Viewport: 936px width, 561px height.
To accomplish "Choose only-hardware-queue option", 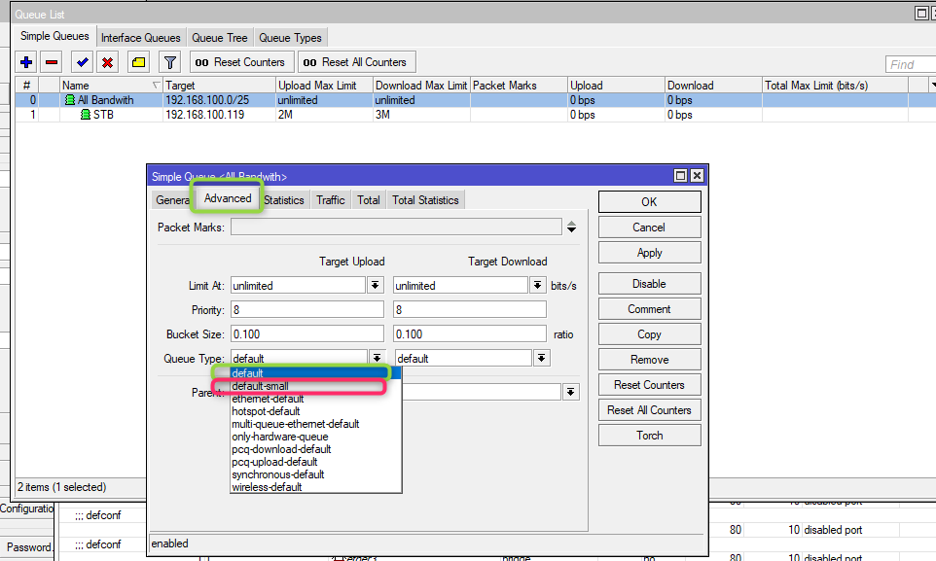I will (315, 437).
